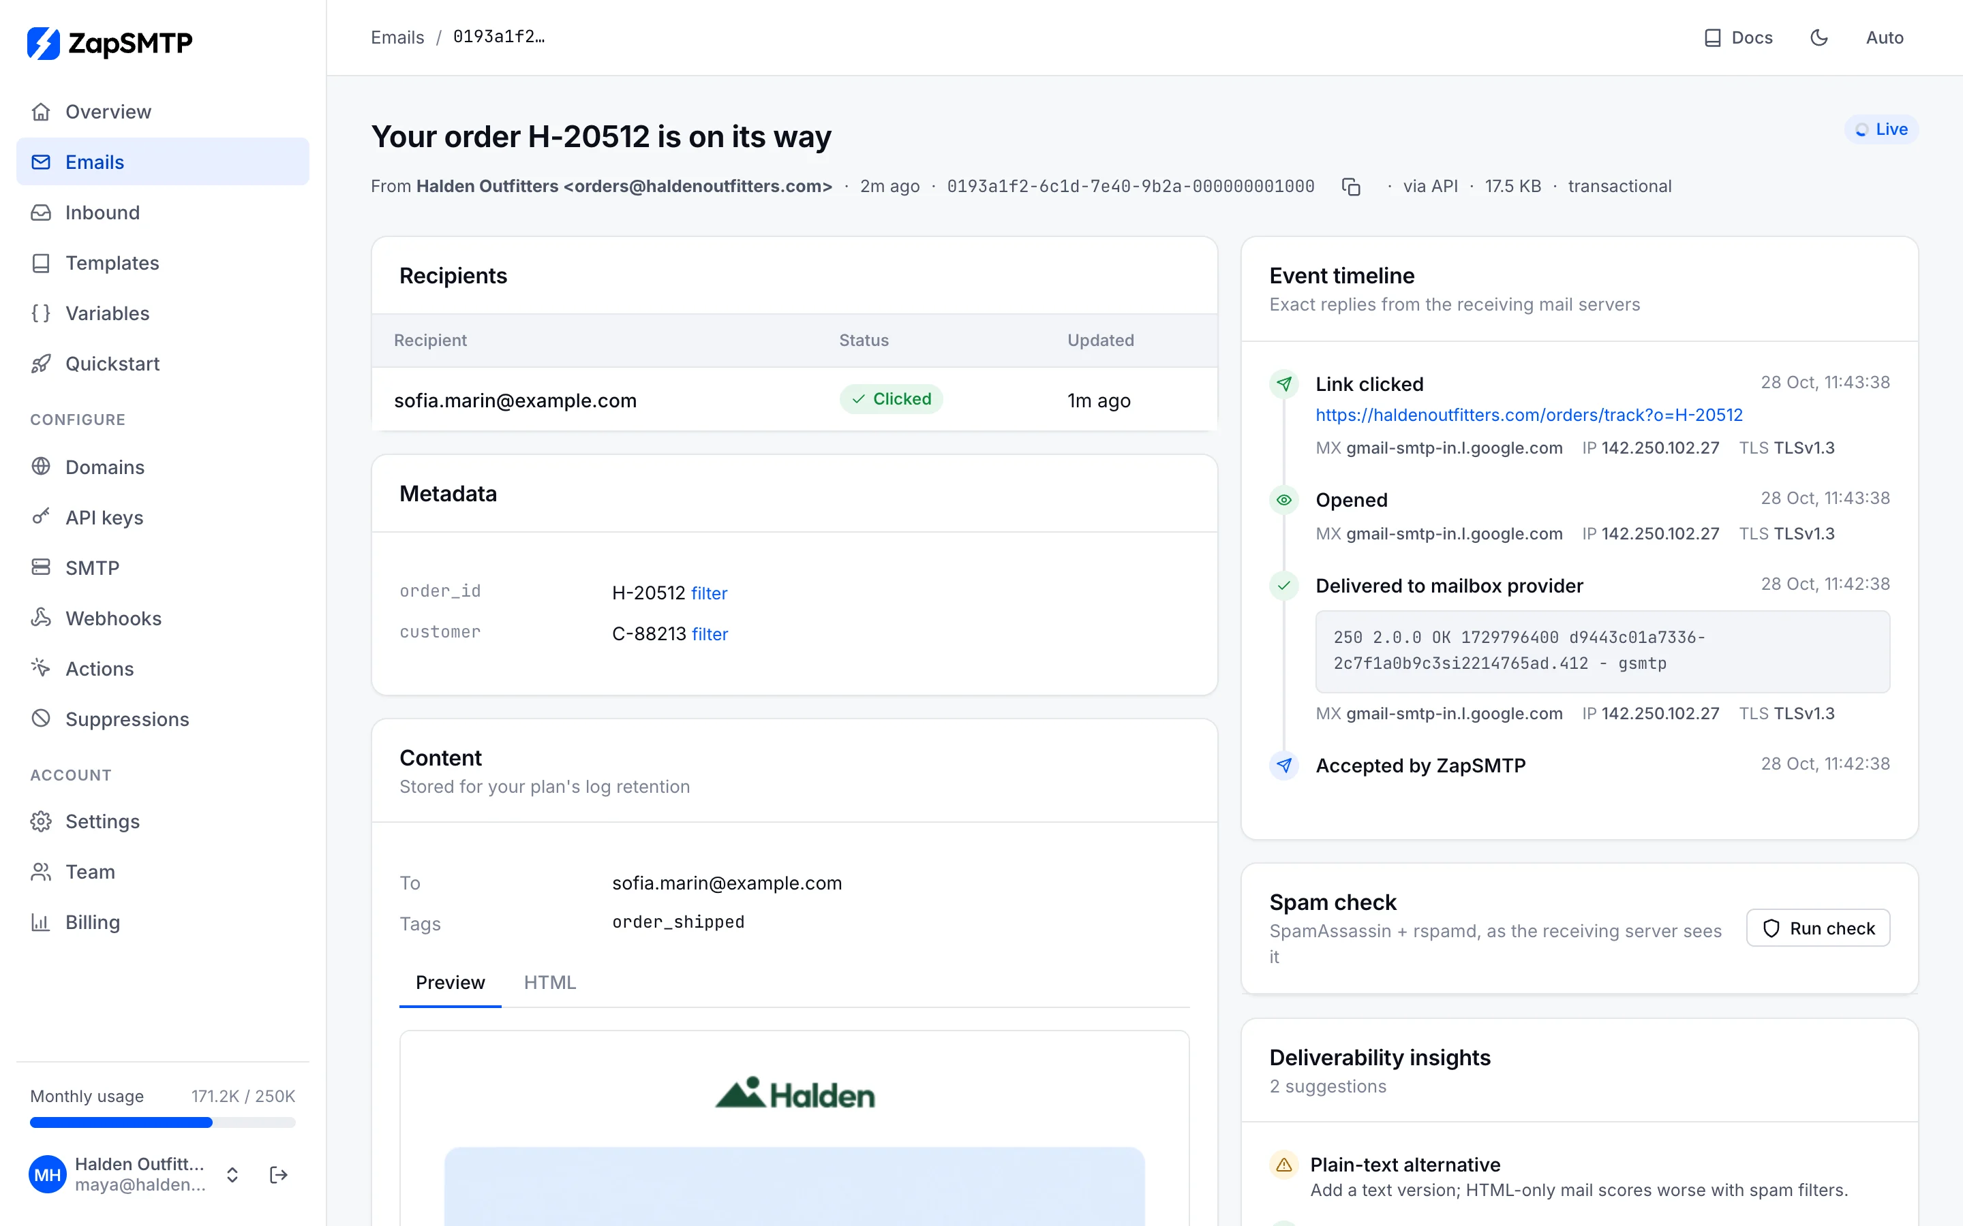Viewport: 1963px width, 1226px height.
Task: Copy the email ID with the copy icon
Action: click(x=1350, y=187)
